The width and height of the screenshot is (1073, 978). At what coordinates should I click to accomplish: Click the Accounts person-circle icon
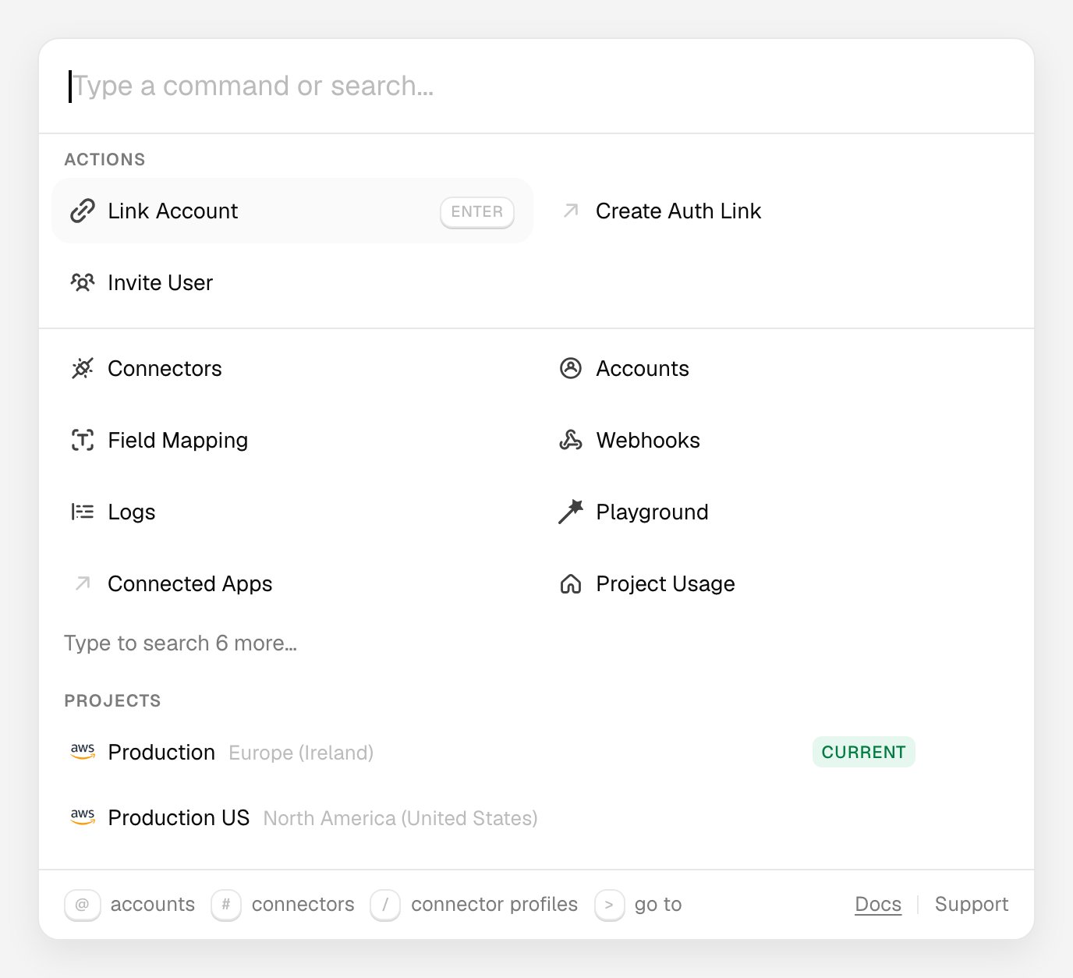[571, 368]
